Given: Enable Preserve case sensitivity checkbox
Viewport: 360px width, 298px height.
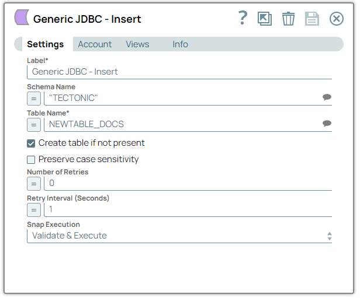Looking at the screenshot, I should (x=31, y=160).
